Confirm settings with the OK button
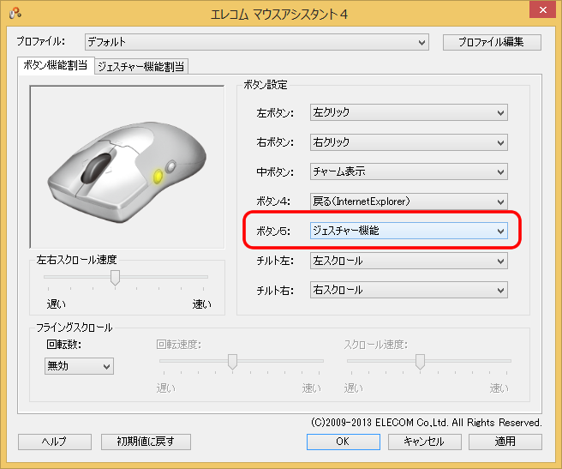 tap(344, 442)
